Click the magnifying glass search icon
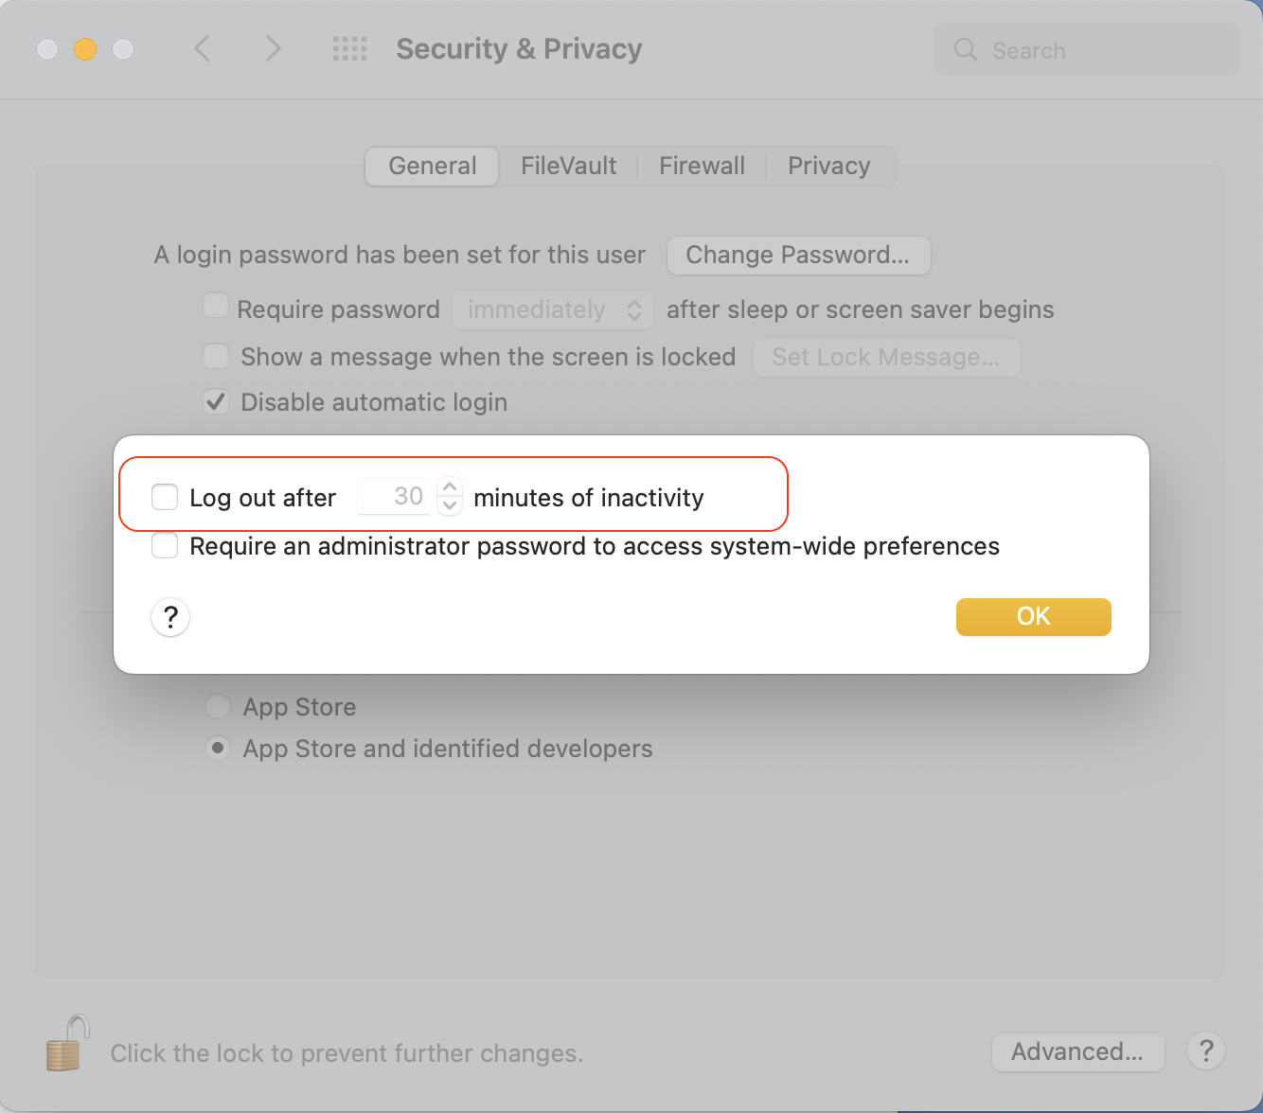 [x=965, y=50]
